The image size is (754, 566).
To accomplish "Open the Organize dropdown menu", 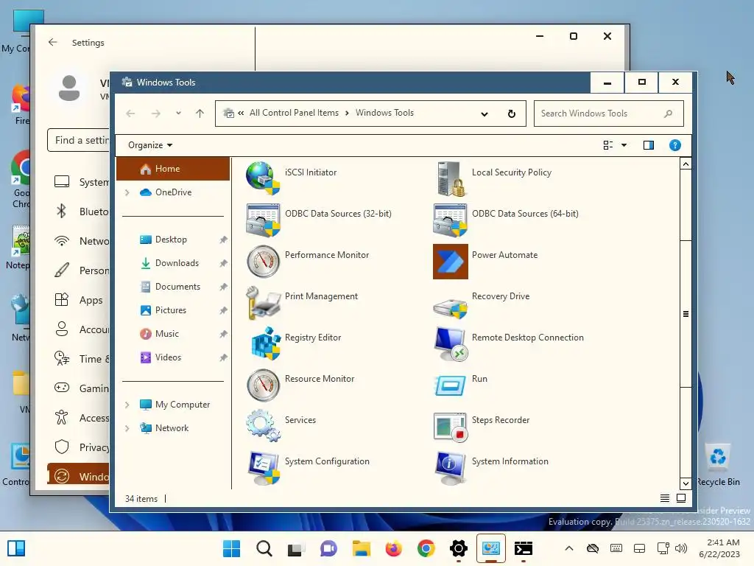I will [x=150, y=145].
